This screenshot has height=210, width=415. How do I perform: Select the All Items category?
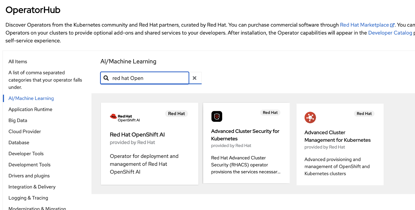coord(18,61)
